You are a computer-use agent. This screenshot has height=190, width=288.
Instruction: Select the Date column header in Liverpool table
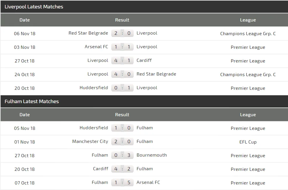pos(24,20)
